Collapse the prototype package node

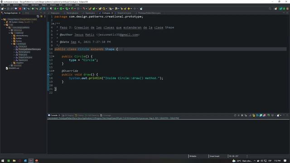tap(12, 44)
